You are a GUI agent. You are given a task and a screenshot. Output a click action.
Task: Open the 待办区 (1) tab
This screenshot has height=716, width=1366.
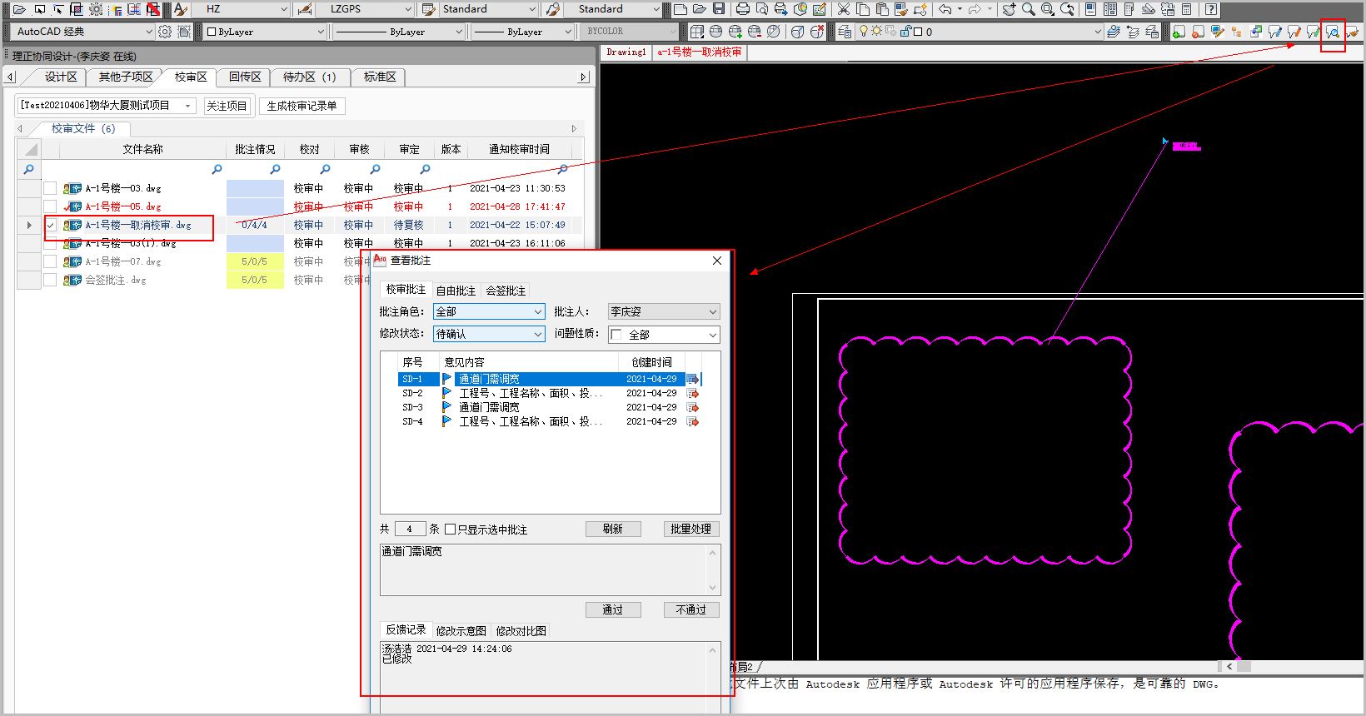pyautogui.click(x=309, y=77)
